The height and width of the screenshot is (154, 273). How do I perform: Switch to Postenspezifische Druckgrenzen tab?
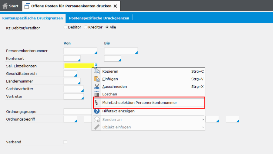(x=99, y=18)
